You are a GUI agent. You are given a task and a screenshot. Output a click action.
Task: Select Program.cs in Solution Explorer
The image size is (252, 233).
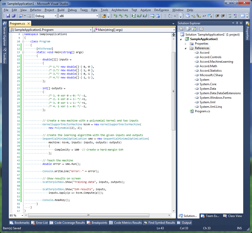[202, 111]
